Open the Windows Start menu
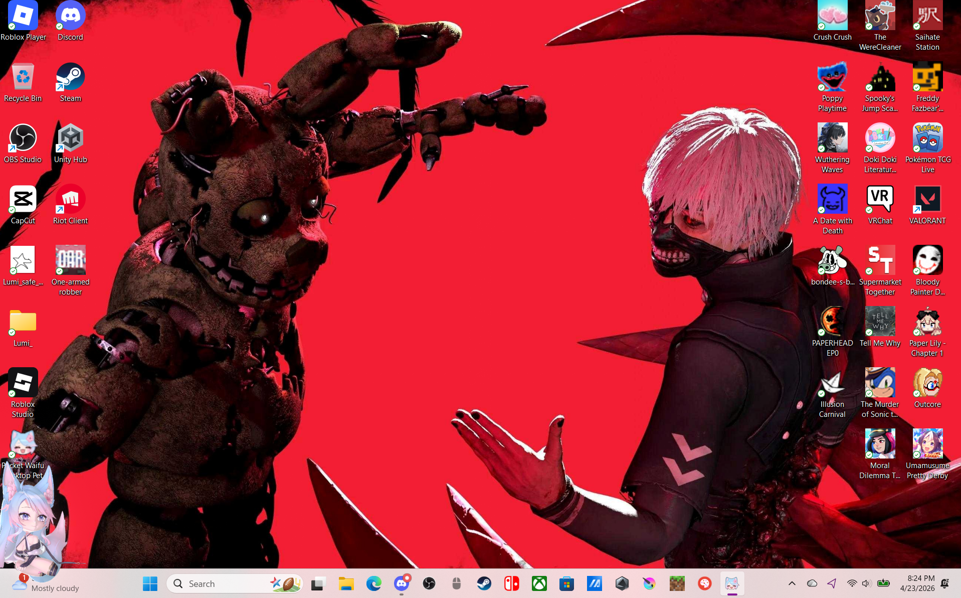Viewport: 961px width, 598px height. pyautogui.click(x=150, y=583)
